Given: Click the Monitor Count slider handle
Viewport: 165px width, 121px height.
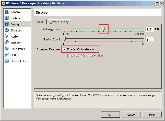Looking at the screenshot, I should coord(64,39).
